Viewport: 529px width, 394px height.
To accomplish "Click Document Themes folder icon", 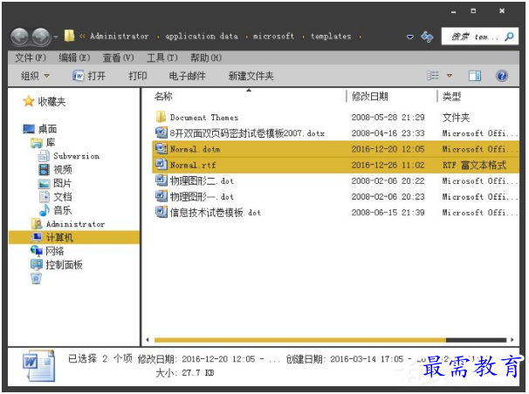I will tap(161, 117).
